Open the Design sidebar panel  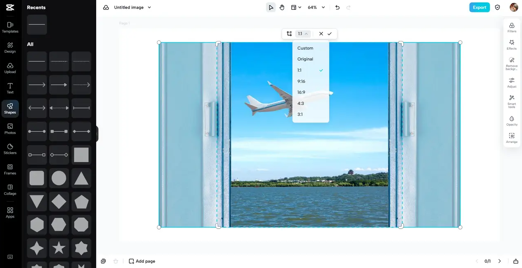tap(10, 48)
